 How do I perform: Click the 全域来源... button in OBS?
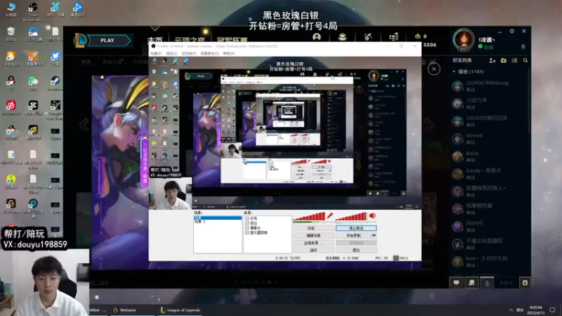point(313,243)
